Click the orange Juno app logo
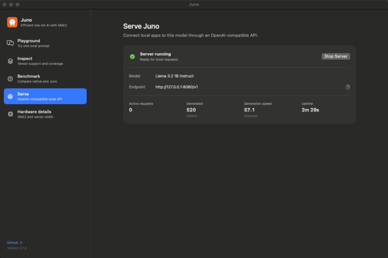This screenshot has width=388, height=258. point(12,22)
